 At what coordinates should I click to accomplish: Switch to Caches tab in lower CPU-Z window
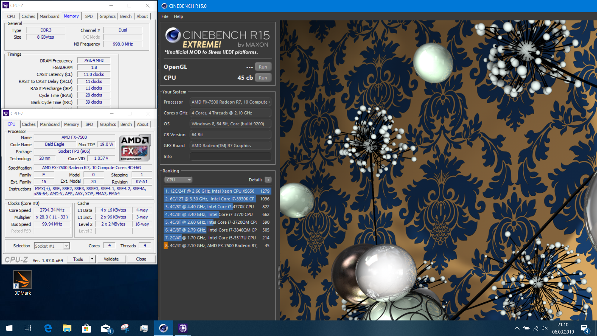tap(29, 124)
